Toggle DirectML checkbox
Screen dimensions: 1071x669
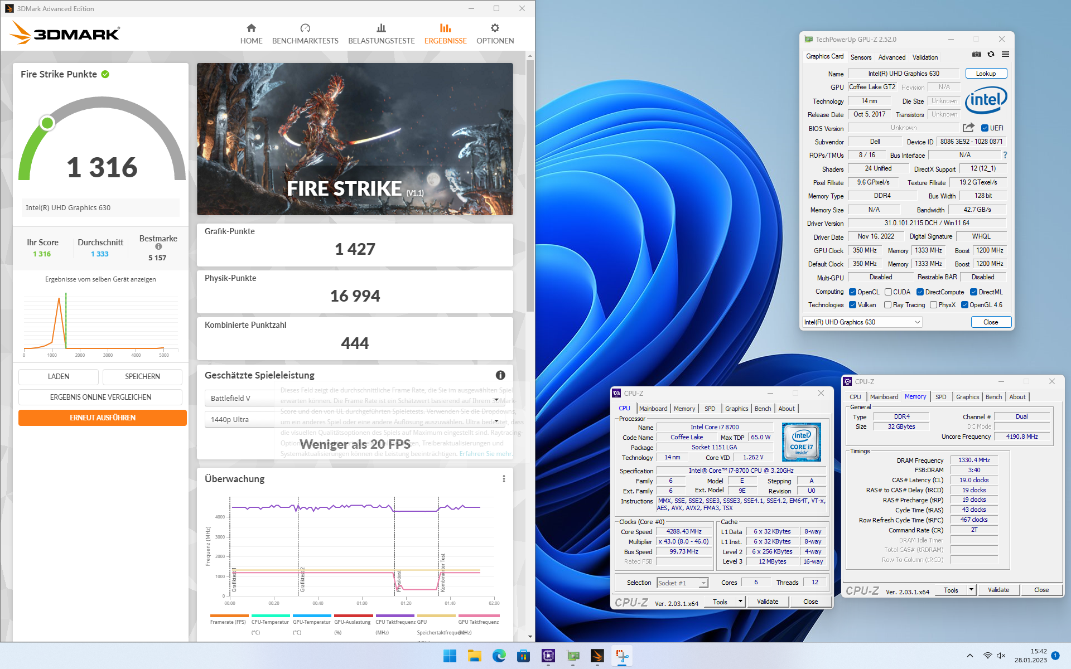tap(973, 292)
